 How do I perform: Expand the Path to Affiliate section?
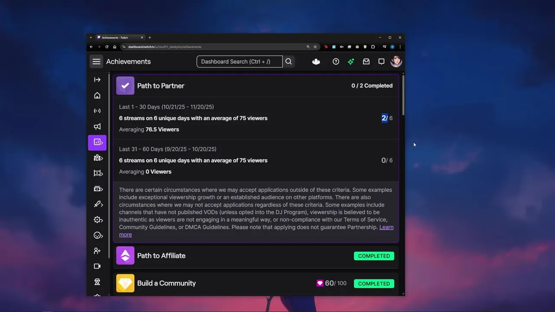coord(256,256)
